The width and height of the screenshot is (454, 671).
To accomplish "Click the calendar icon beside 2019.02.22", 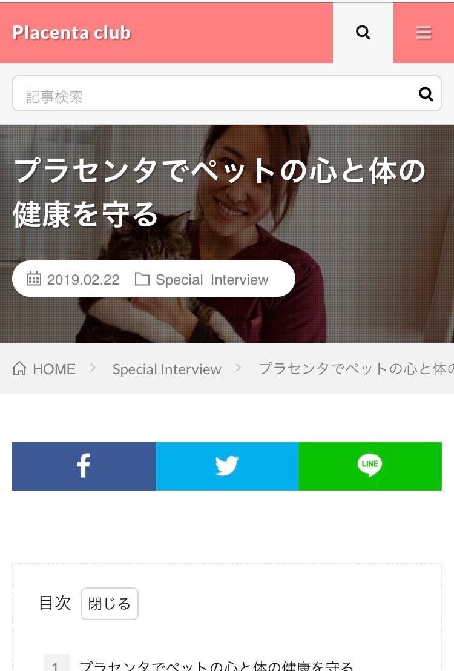I will coord(34,279).
